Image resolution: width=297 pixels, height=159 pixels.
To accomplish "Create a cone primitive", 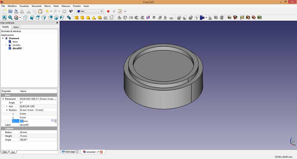I will click(94, 18).
